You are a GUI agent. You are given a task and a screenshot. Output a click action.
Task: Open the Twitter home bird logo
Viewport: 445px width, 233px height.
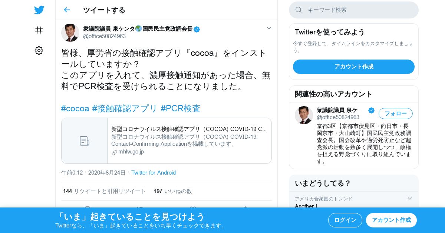[x=39, y=10]
